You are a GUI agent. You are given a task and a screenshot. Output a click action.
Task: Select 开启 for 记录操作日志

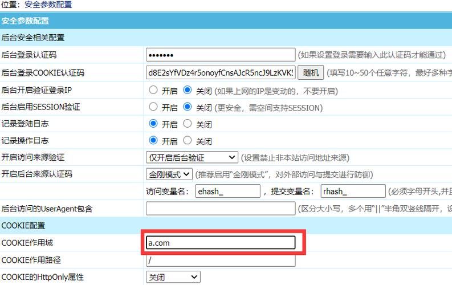click(153, 140)
